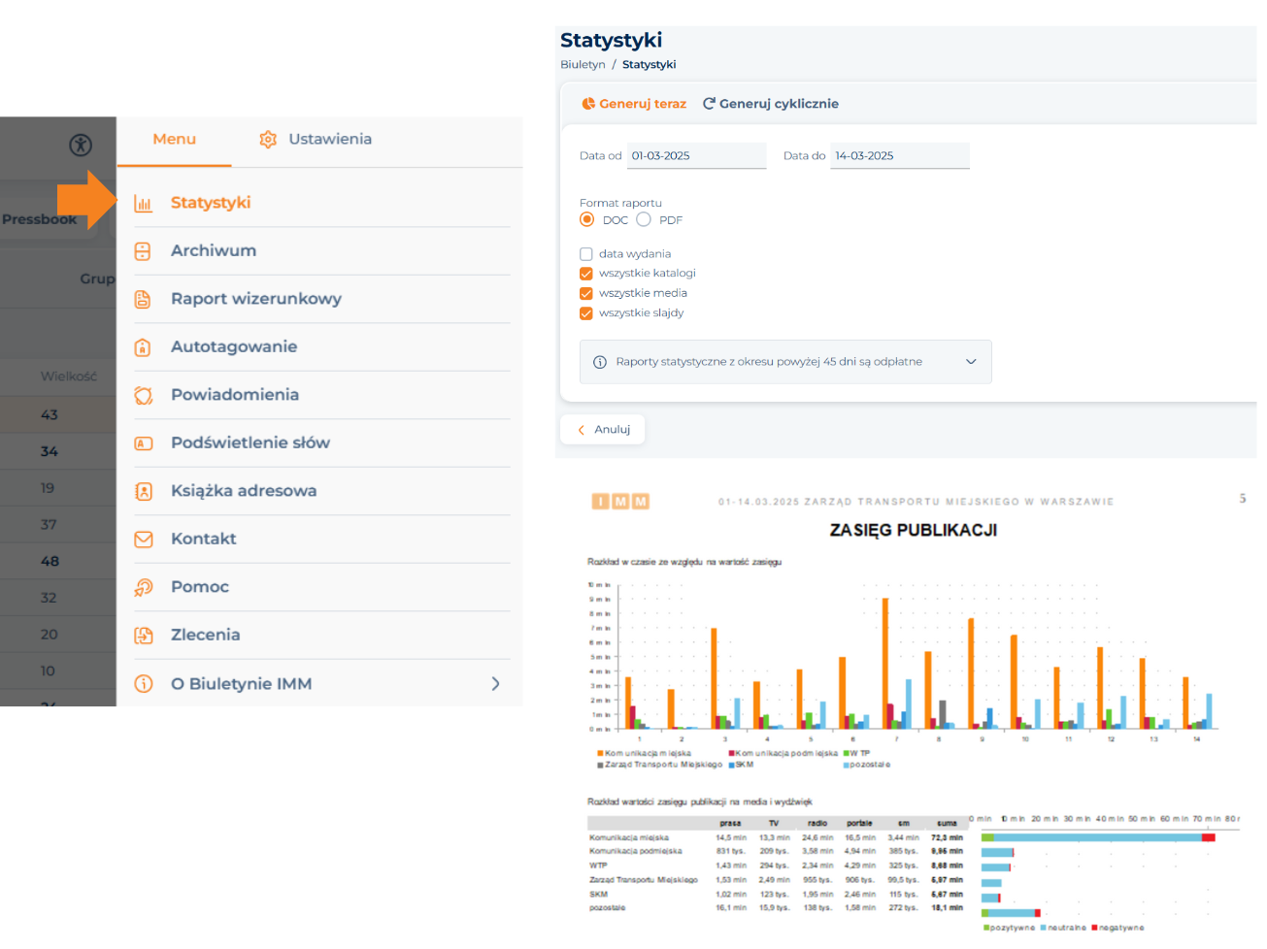Open Raport wizerunkowy menu item
The height and width of the screenshot is (949, 1267).
click(x=321, y=299)
